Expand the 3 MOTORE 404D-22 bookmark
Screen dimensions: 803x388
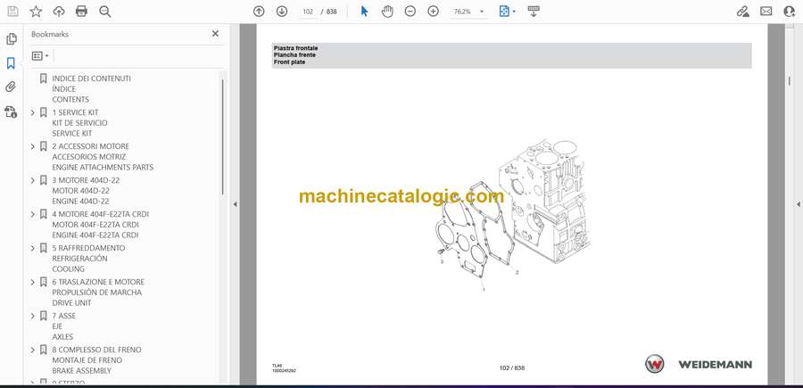[x=33, y=180]
